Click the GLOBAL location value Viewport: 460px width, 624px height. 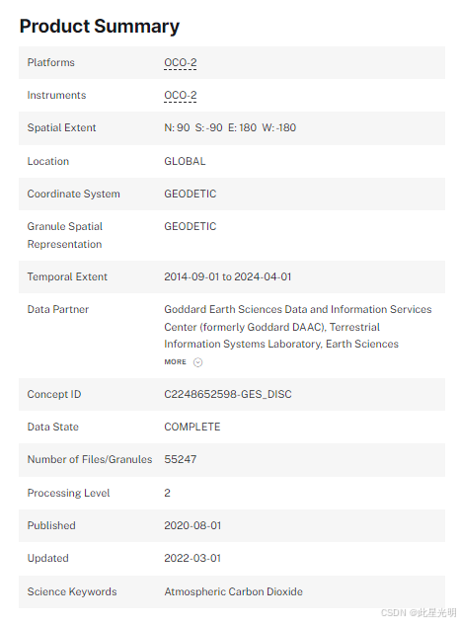tap(185, 161)
